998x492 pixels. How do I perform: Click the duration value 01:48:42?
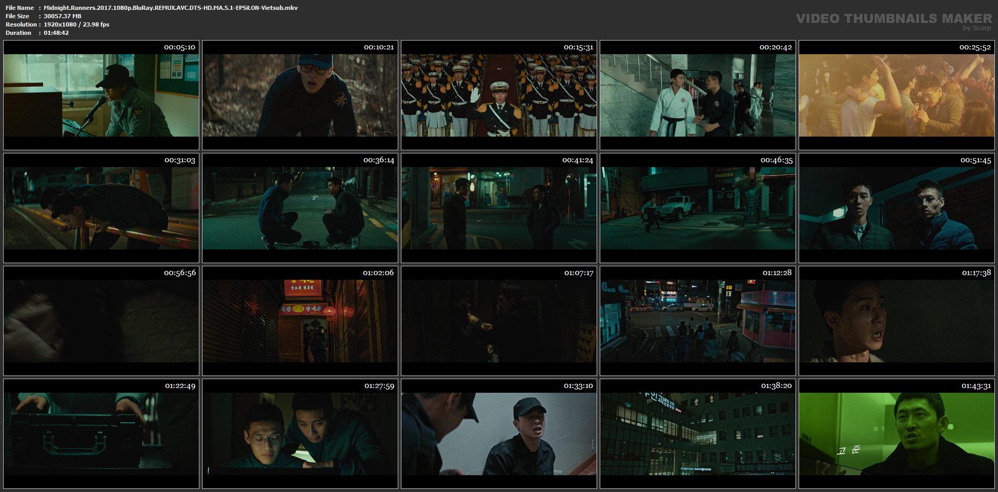pos(56,33)
